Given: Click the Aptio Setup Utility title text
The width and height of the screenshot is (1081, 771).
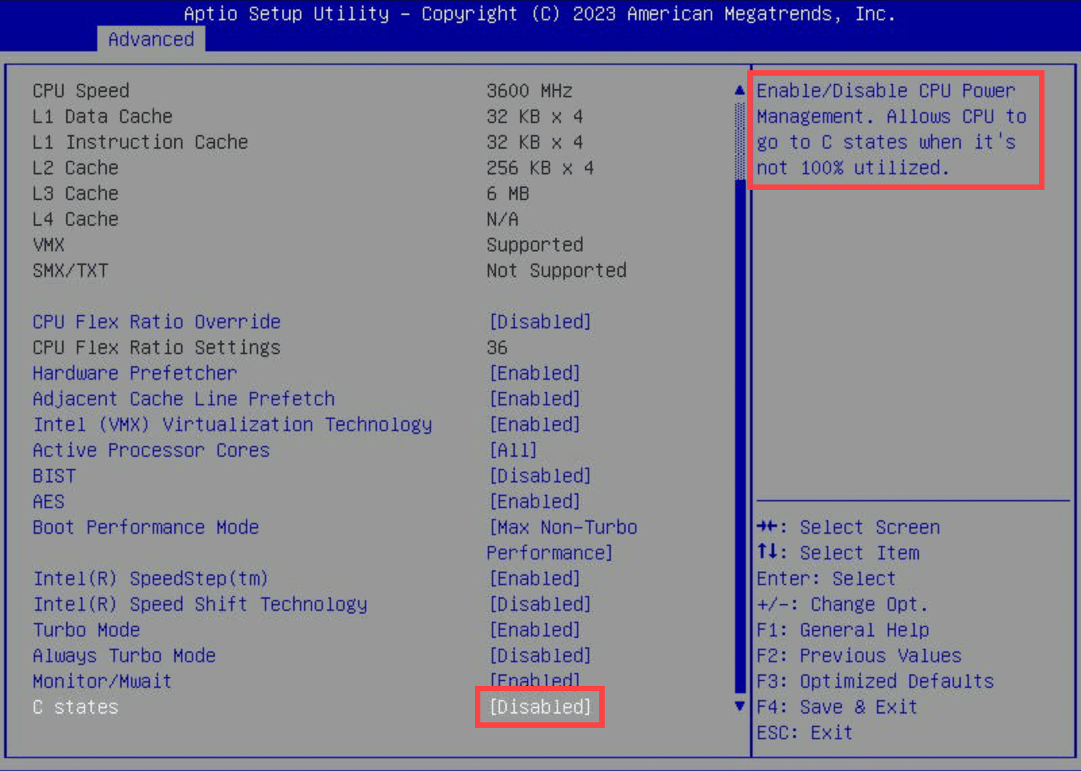Looking at the screenshot, I should point(540,14).
